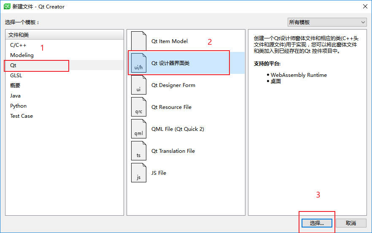Close the 新建文件 dialog window

(x=365, y=6)
